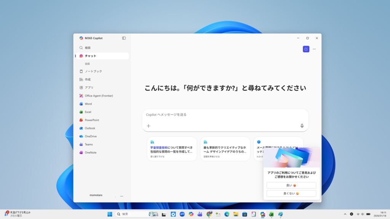The image size is (390, 219).
Task: Open Teams from the sidebar
Action: click(89, 144)
